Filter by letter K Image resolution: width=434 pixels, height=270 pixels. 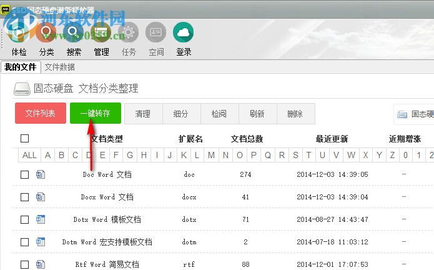tap(184, 155)
